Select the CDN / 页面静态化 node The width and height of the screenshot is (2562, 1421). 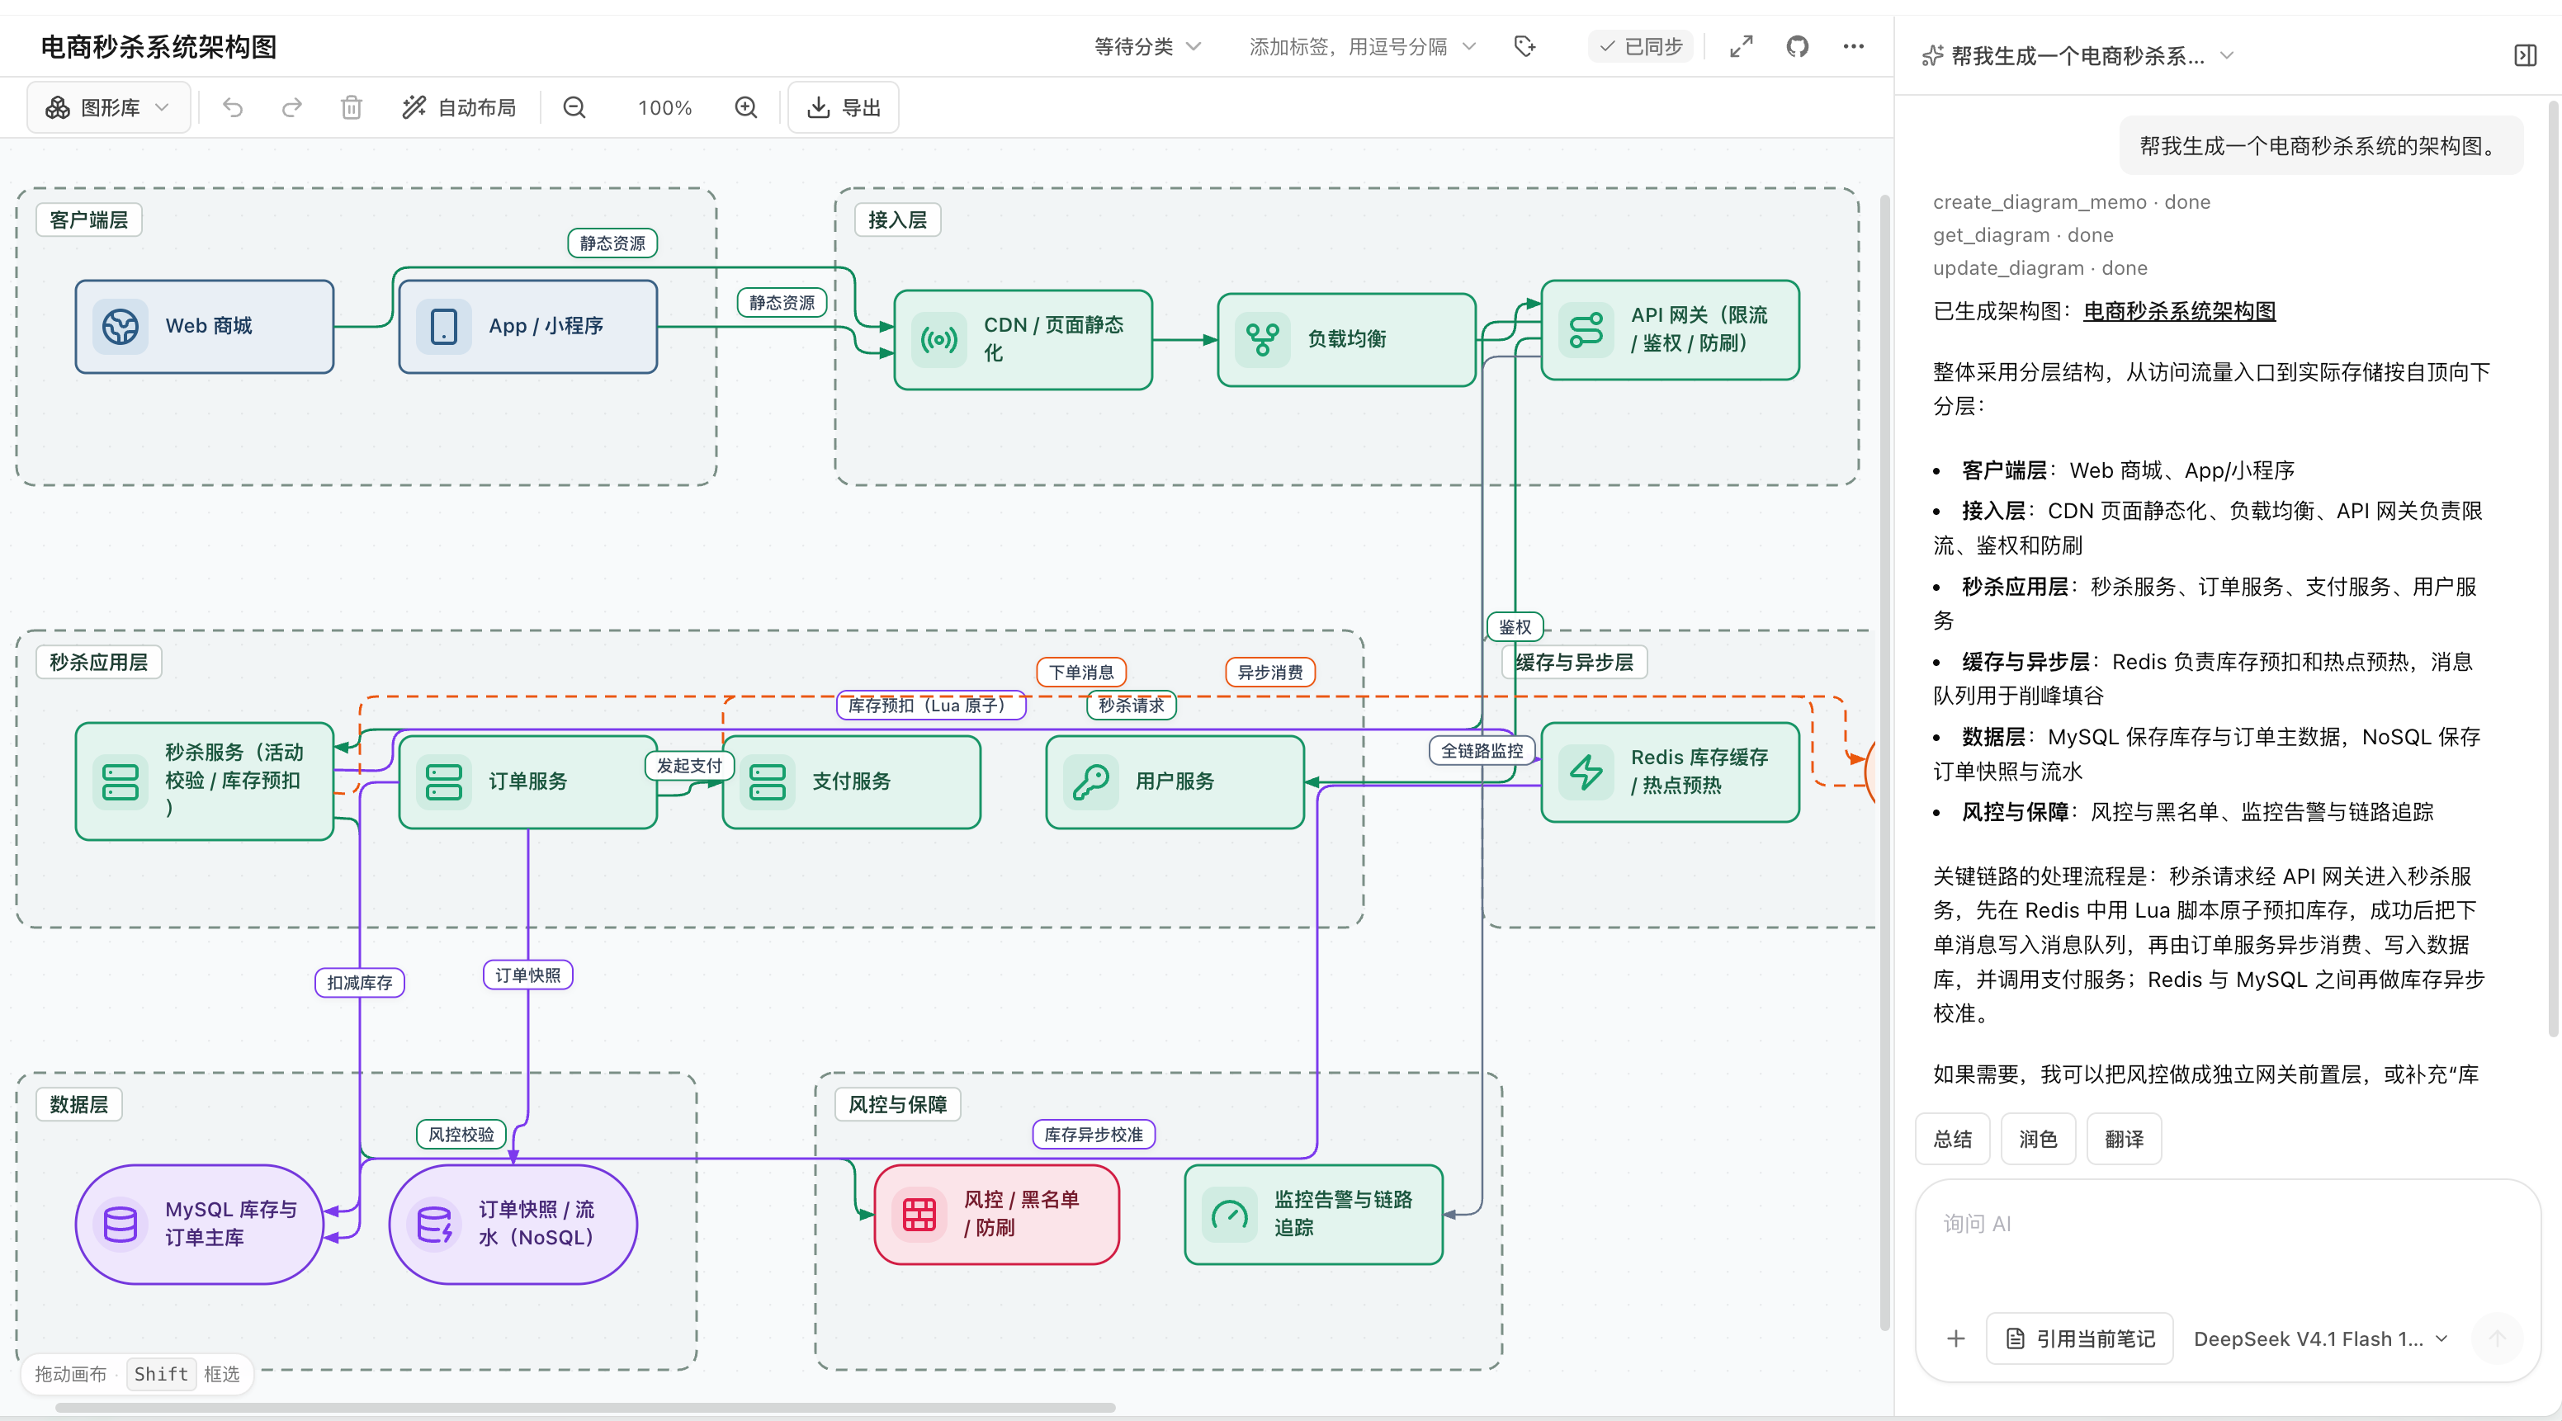tap(1023, 339)
